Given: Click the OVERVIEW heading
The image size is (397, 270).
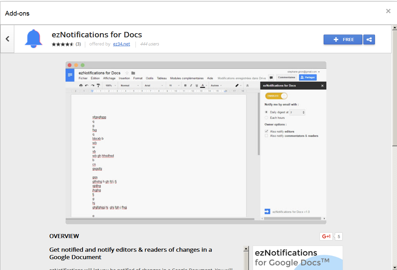Looking at the screenshot, I should pos(64,236).
